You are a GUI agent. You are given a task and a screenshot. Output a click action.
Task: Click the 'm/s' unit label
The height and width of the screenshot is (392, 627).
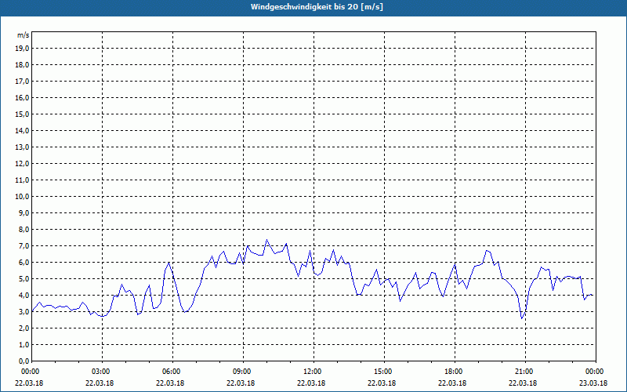coord(23,35)
